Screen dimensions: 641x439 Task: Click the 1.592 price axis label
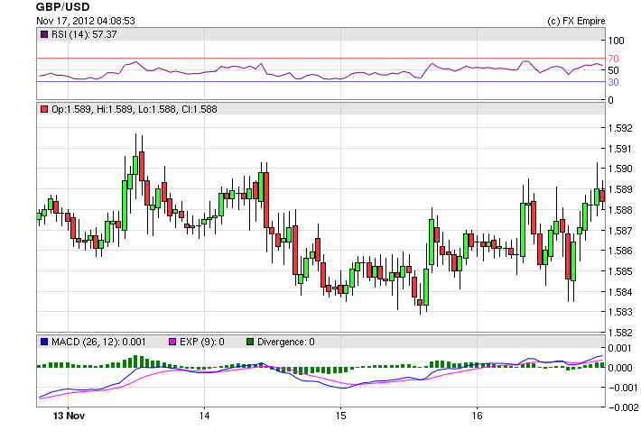pyautogui.click(x=620, y=128)
